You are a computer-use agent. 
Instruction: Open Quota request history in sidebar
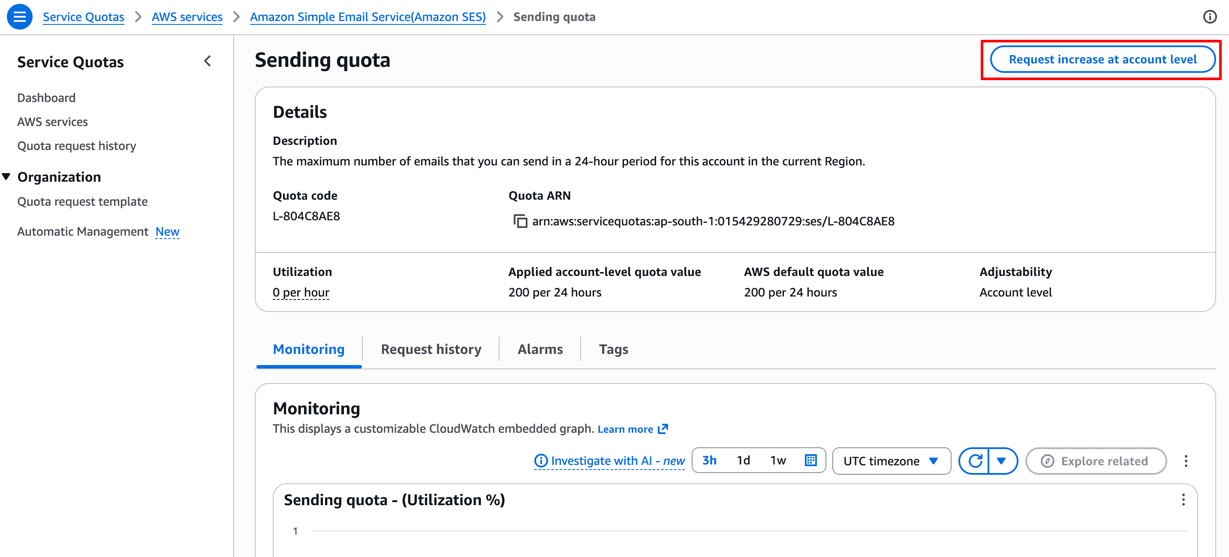[77, 145]
